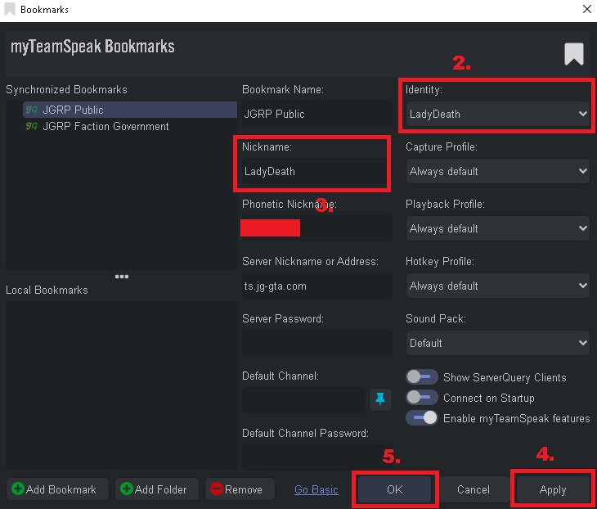Confirm with OK button
The width and height of the screenshot is (597, 509).
(x=394, y=489)
